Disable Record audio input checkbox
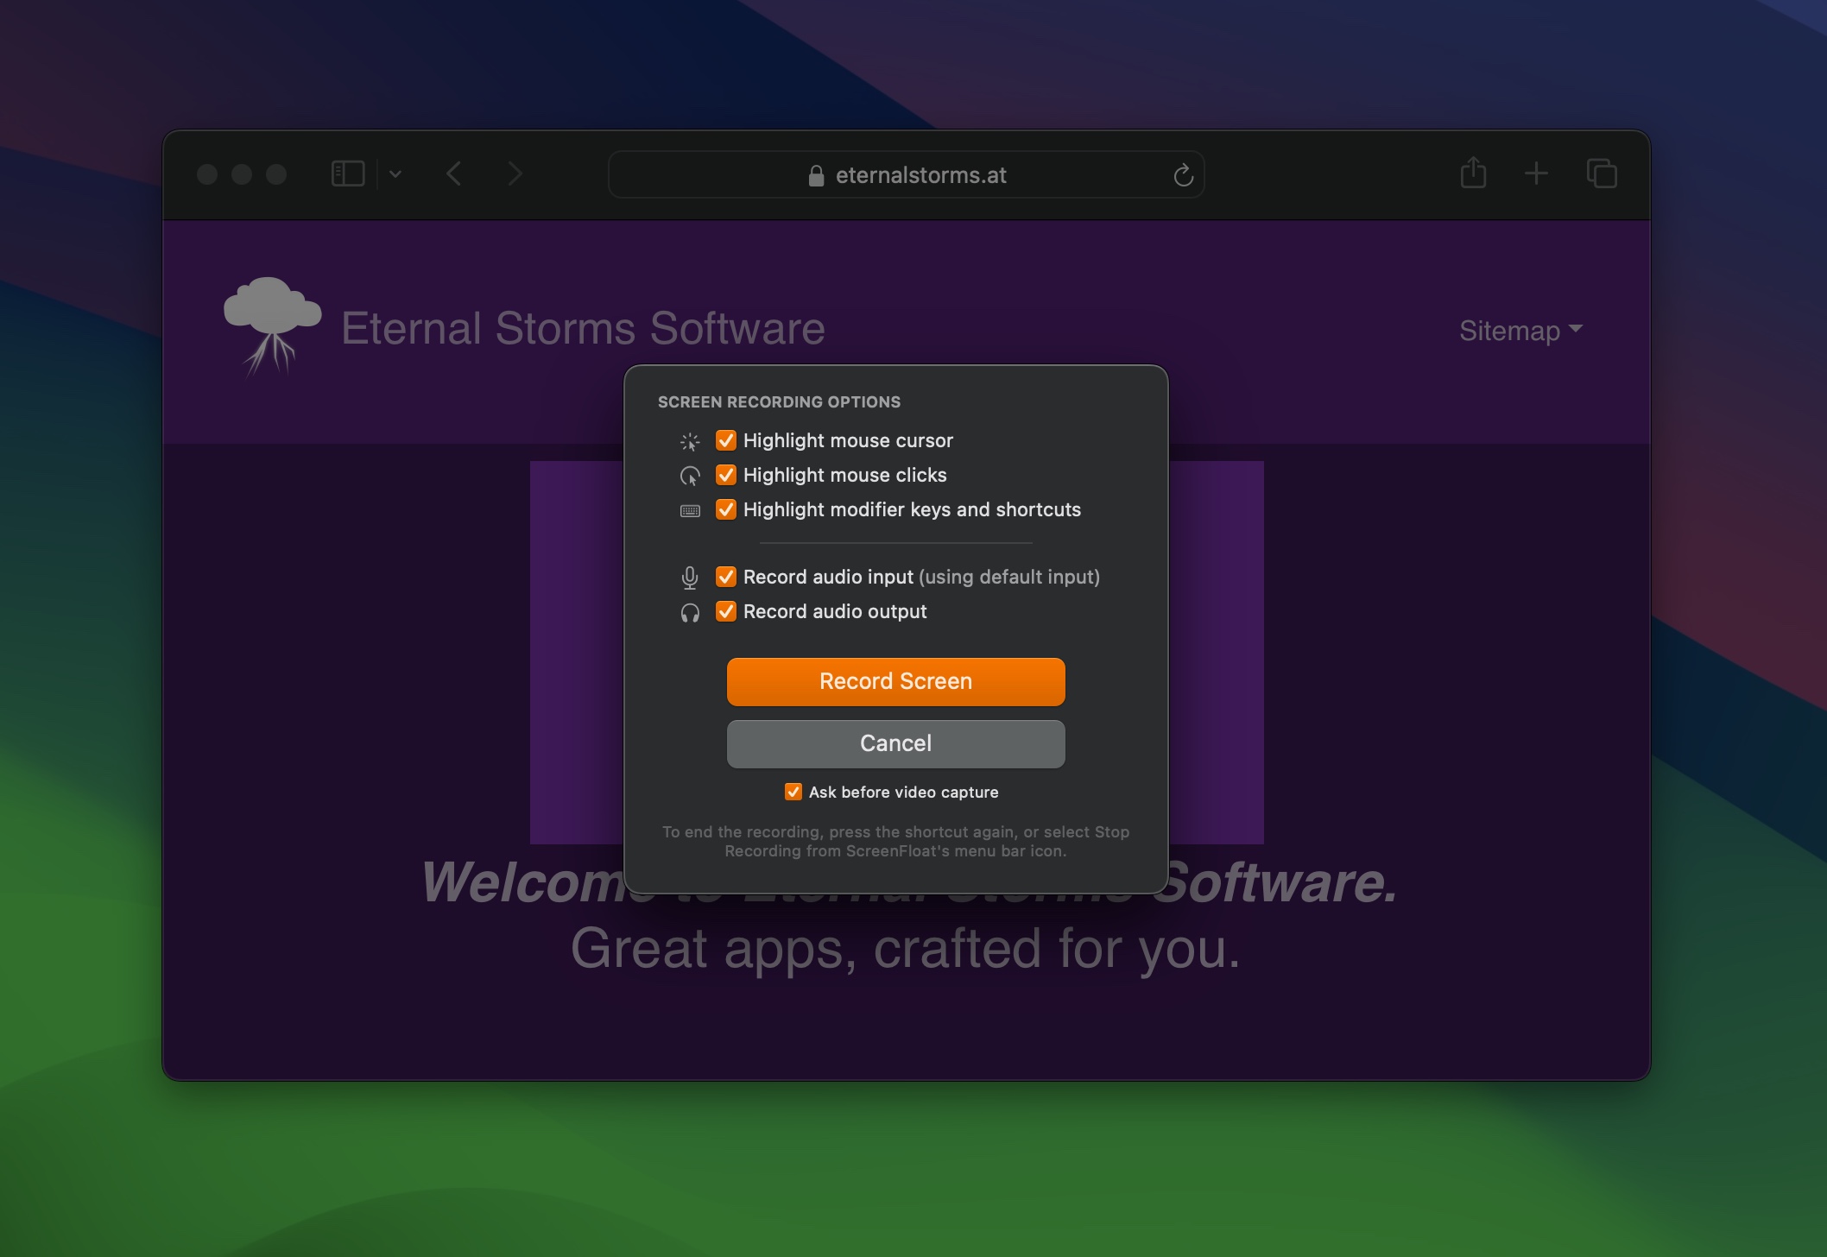Screen dimensions: 1827x1257 click(726, 577)
